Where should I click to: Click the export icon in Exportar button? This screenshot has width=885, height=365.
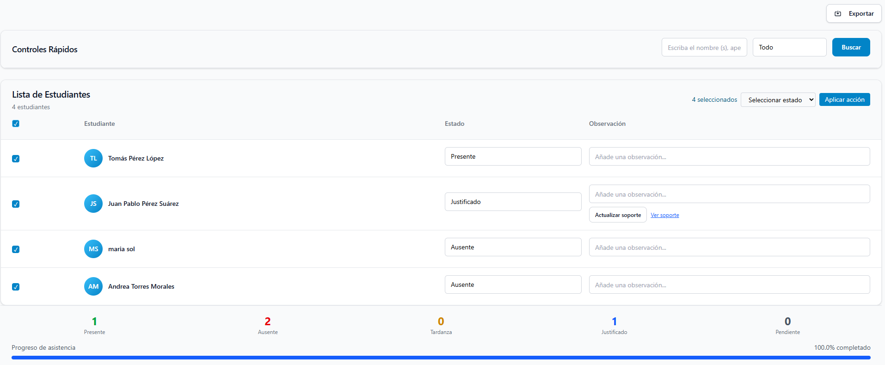[838, 14]
